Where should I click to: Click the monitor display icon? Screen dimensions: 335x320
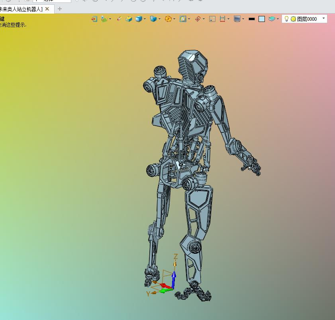coord(237,19)
